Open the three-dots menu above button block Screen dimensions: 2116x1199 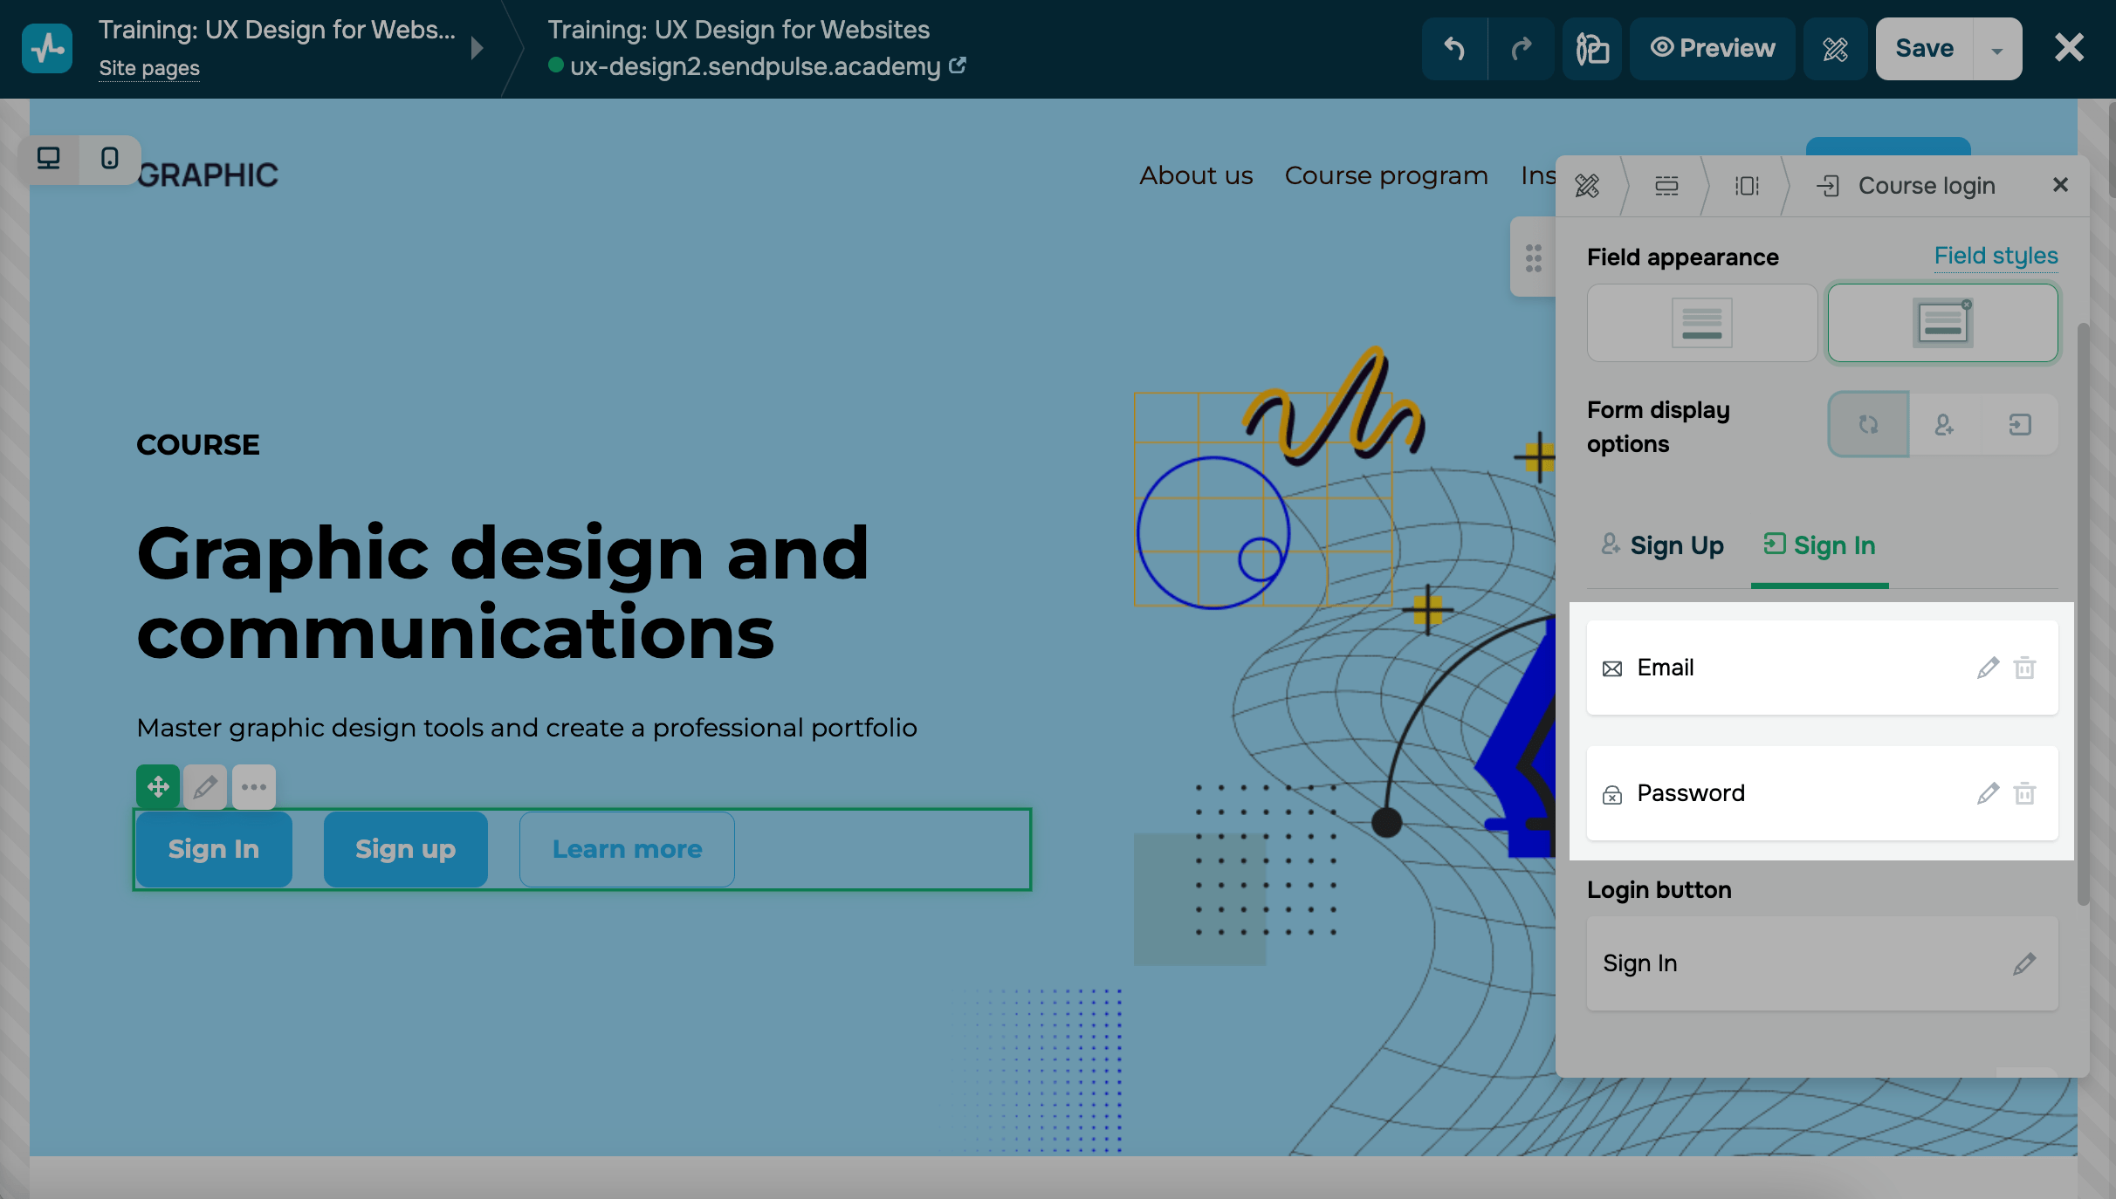click(x=254, y=787)
